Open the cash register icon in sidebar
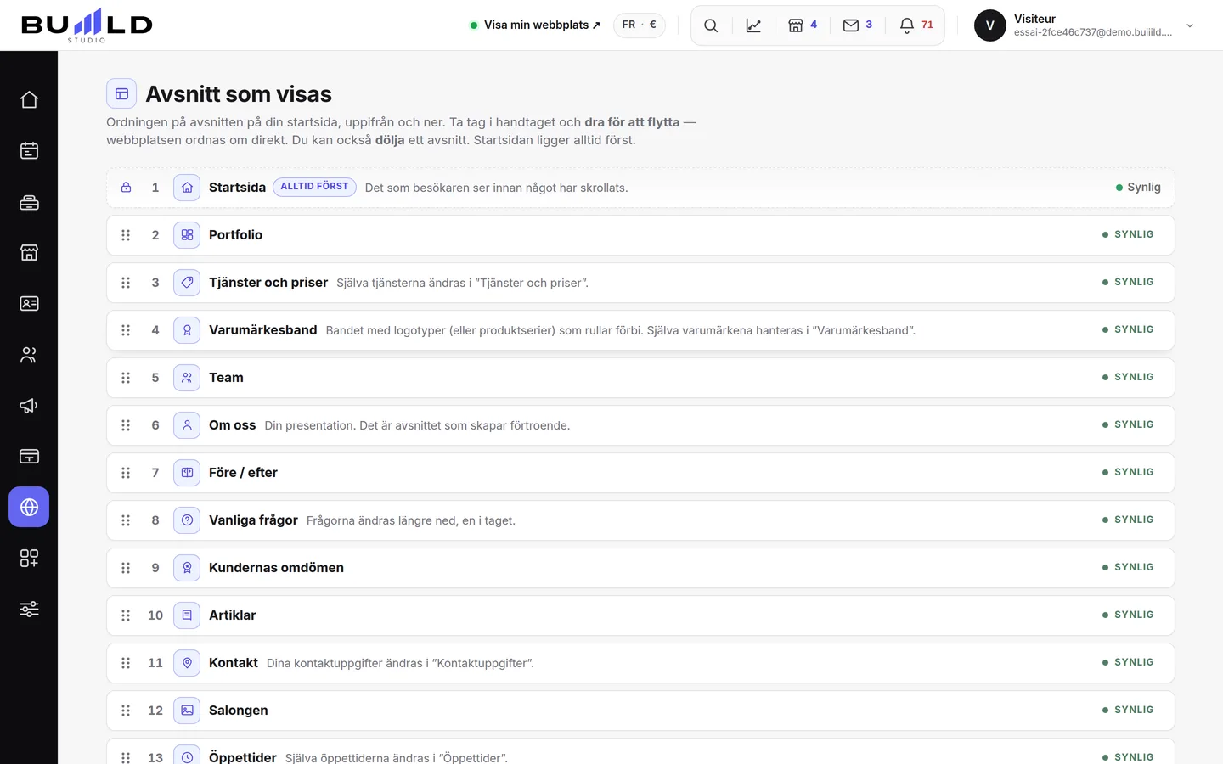The image size is (1223, 764). 29,202
